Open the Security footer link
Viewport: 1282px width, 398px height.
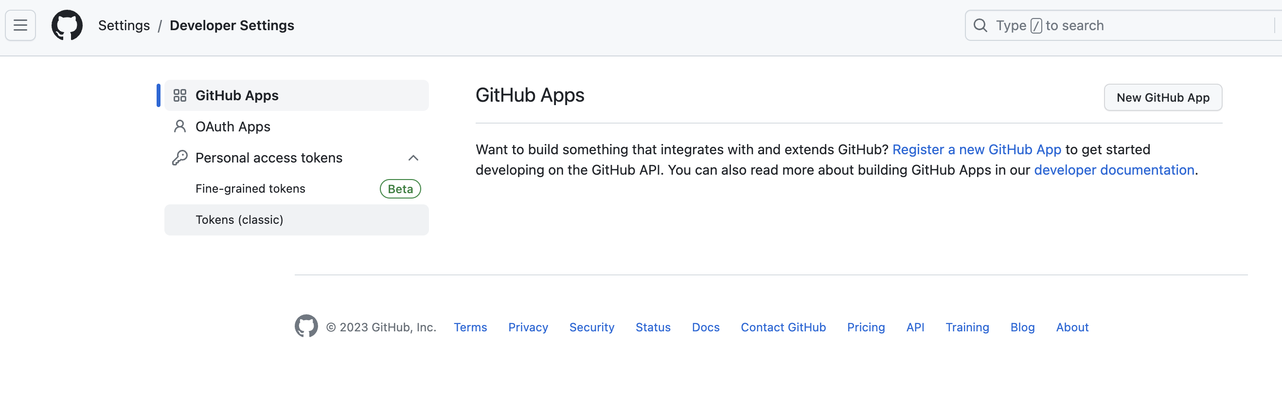point(592,327)
